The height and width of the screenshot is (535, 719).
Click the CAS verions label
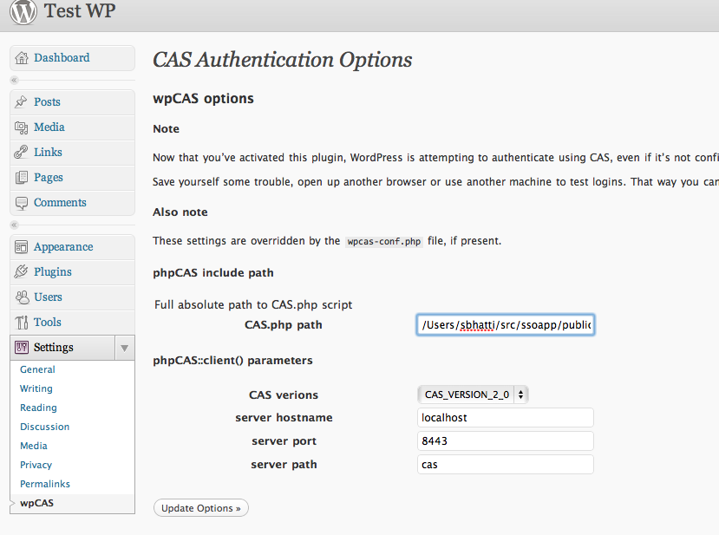point(284,395)
